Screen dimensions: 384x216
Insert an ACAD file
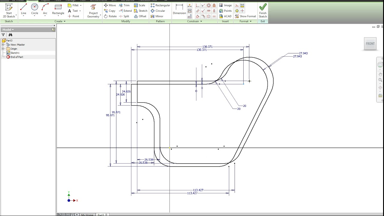225,16
